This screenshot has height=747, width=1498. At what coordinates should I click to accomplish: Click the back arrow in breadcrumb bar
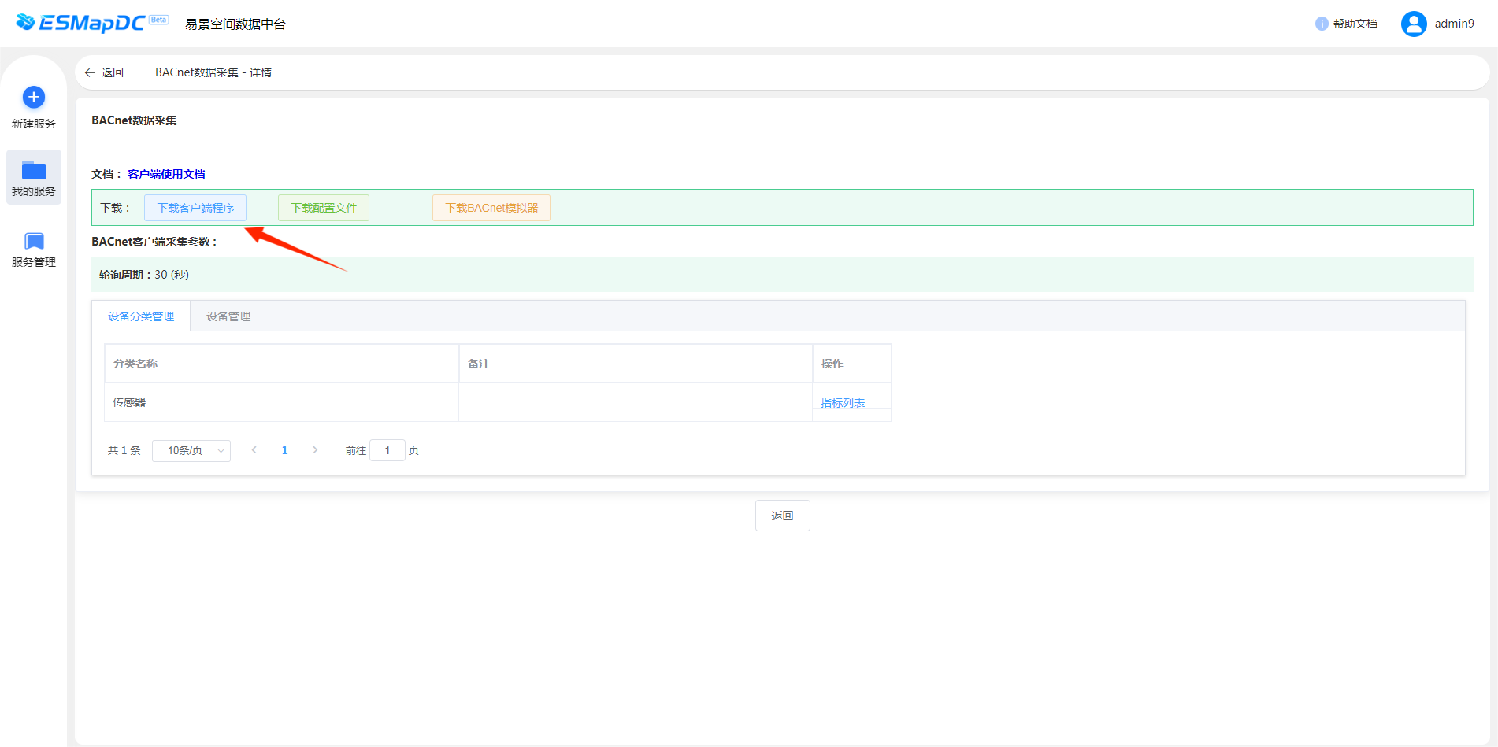(90, 72)
